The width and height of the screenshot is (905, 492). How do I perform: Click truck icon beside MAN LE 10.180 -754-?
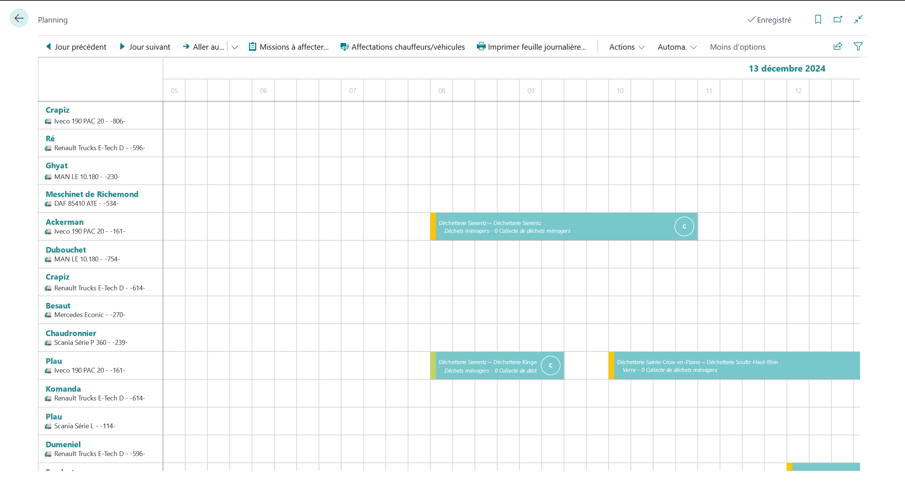point(48,259)
